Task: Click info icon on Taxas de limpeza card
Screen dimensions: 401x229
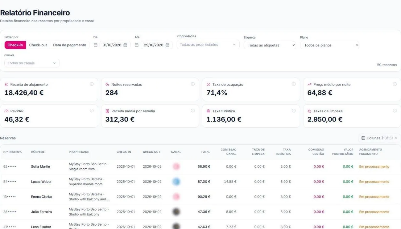Action: pyautogui.click(x=395, y=111)
